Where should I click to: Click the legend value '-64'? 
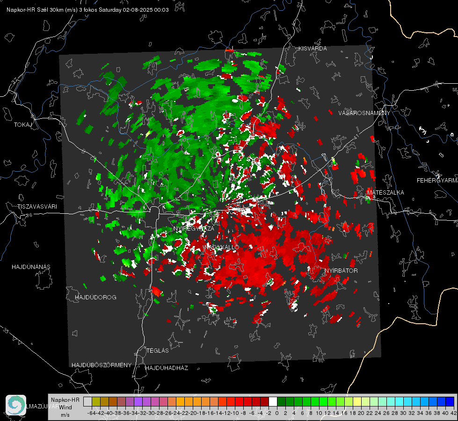coord(91,413)
